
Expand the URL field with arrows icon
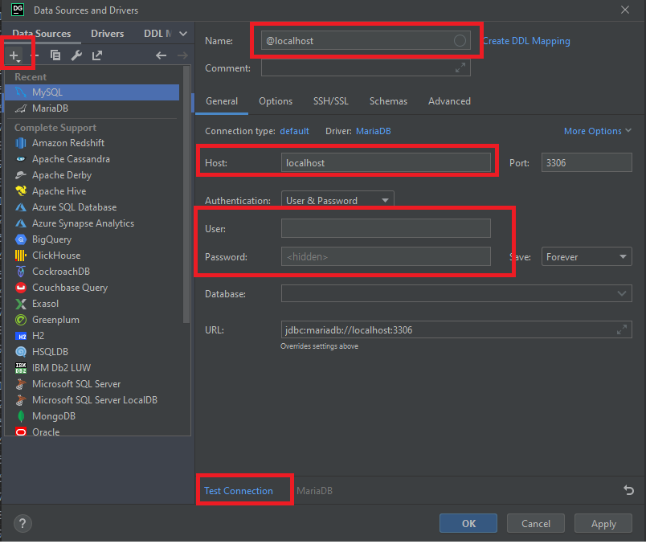(x=621, y=329)
